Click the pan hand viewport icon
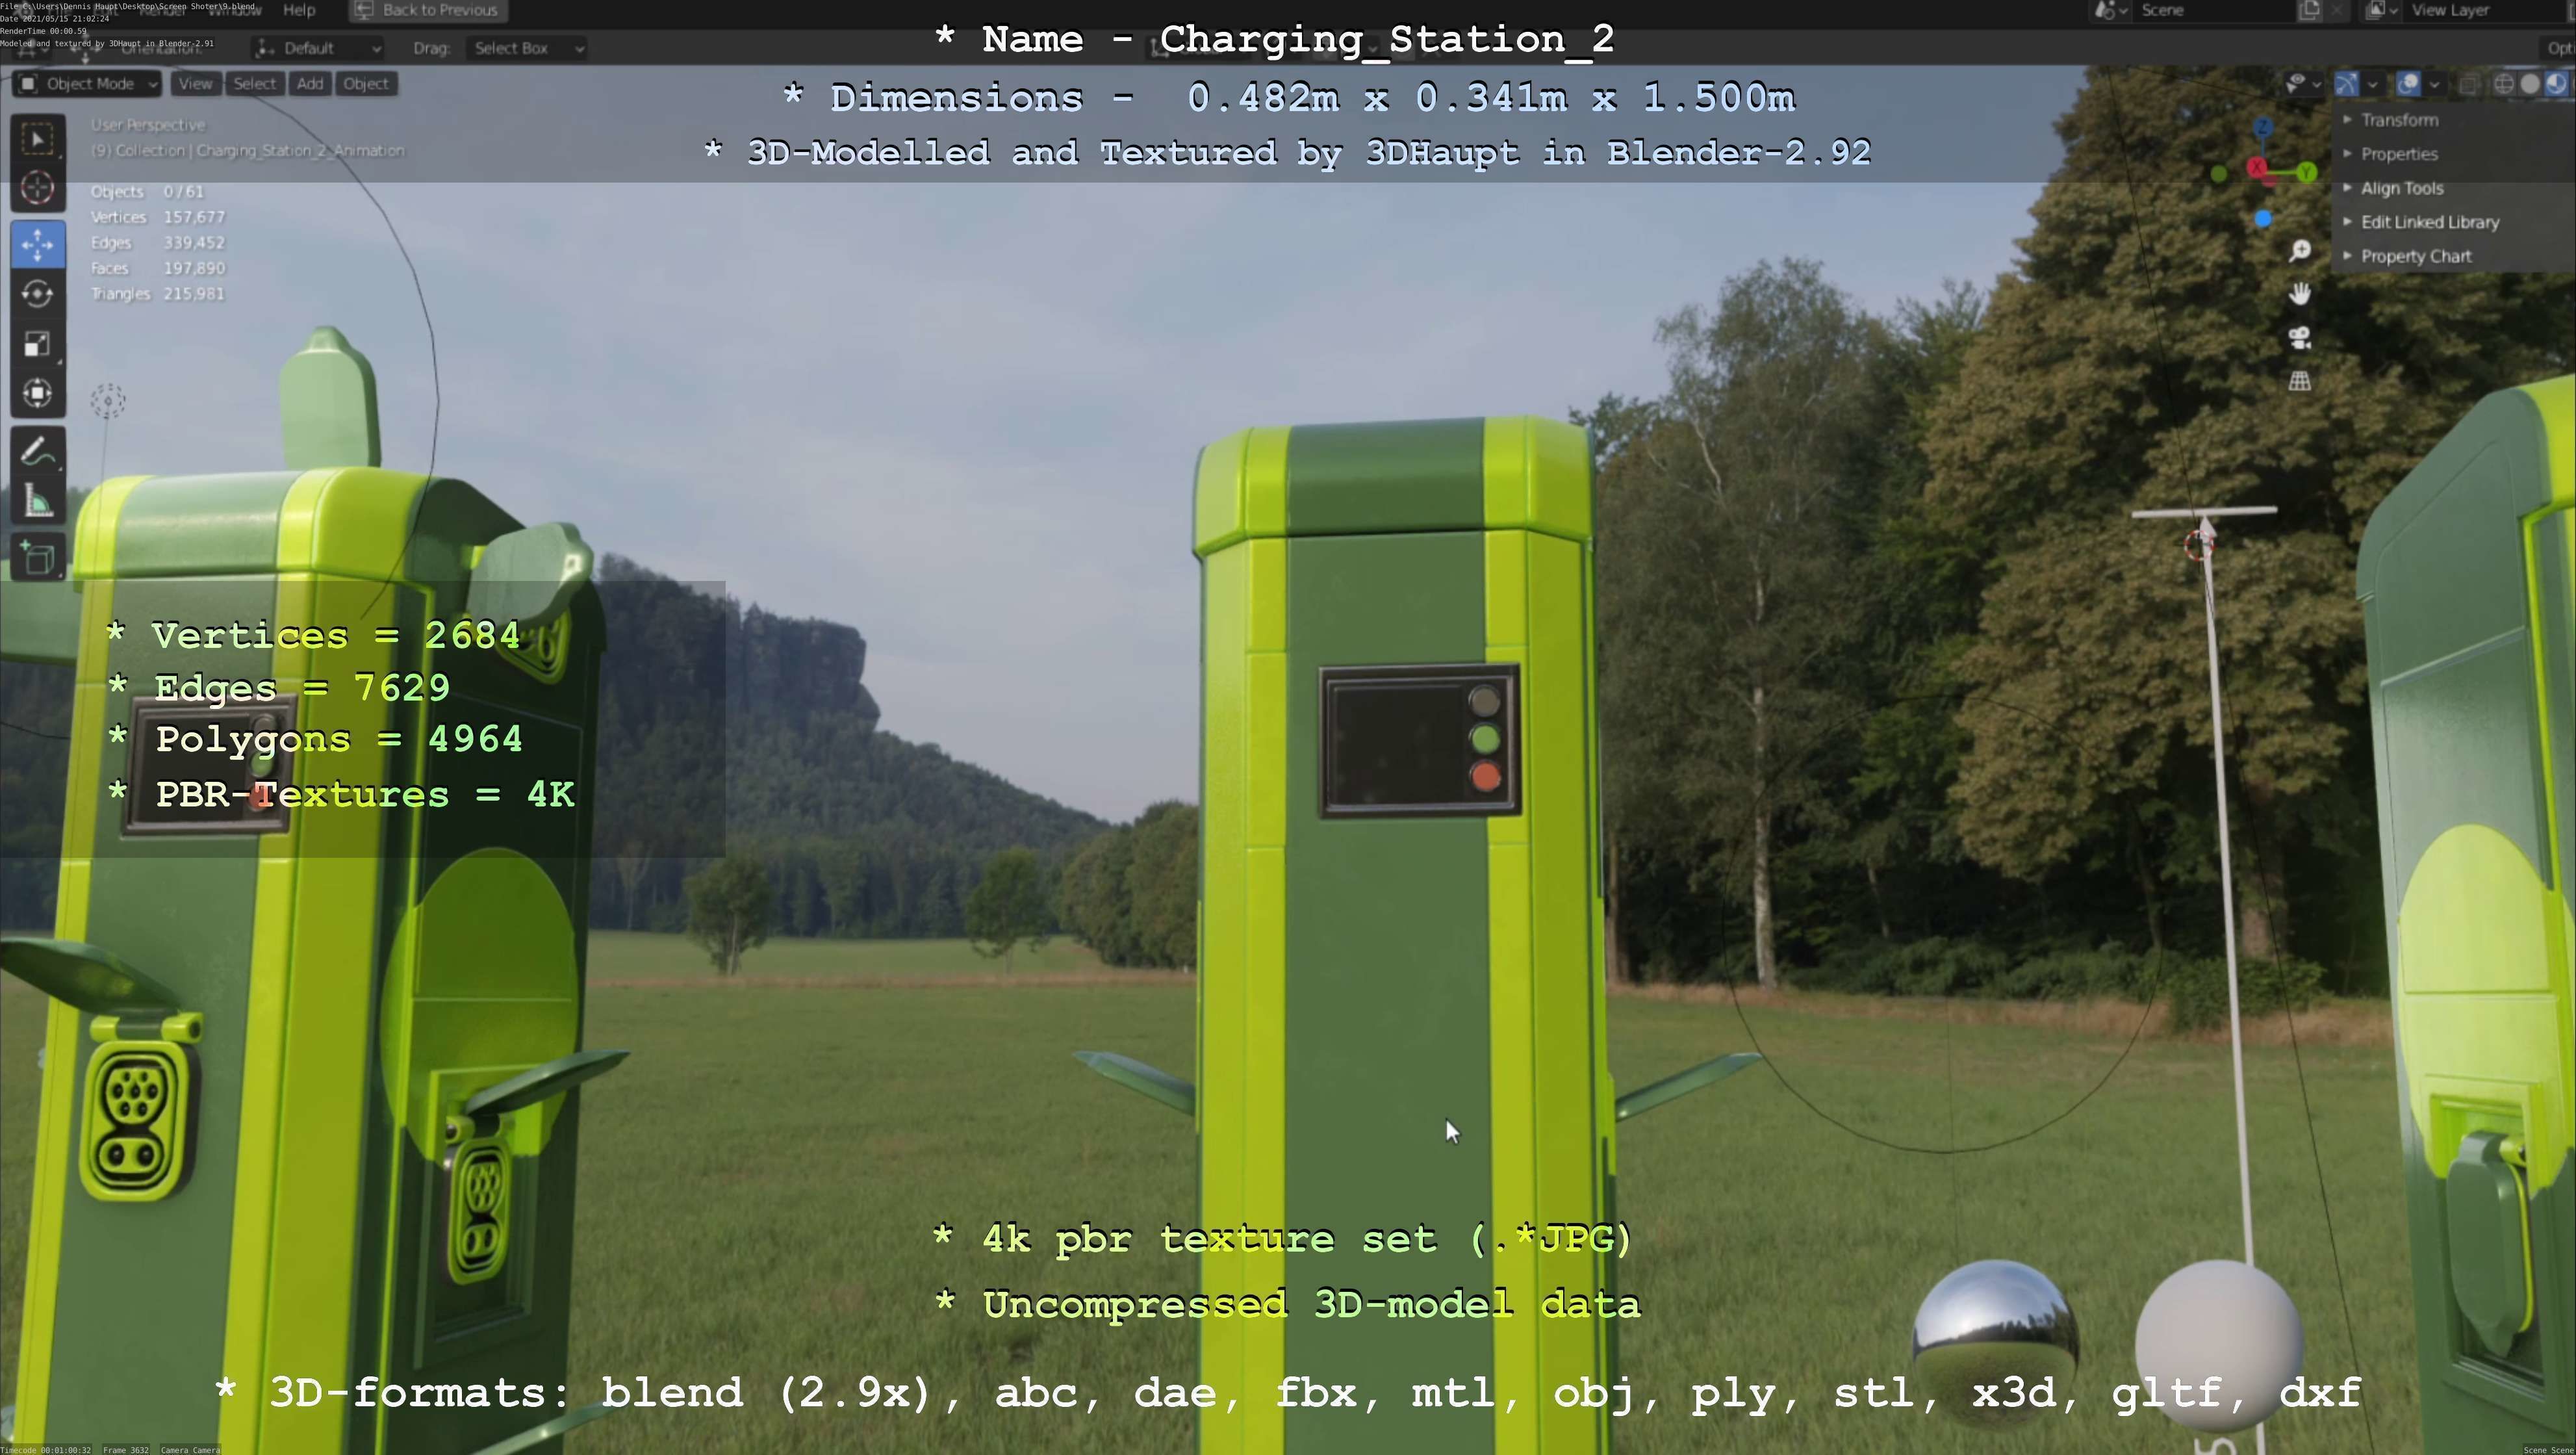The height and width of the screenshot is (1455, 2576). 2300,294
